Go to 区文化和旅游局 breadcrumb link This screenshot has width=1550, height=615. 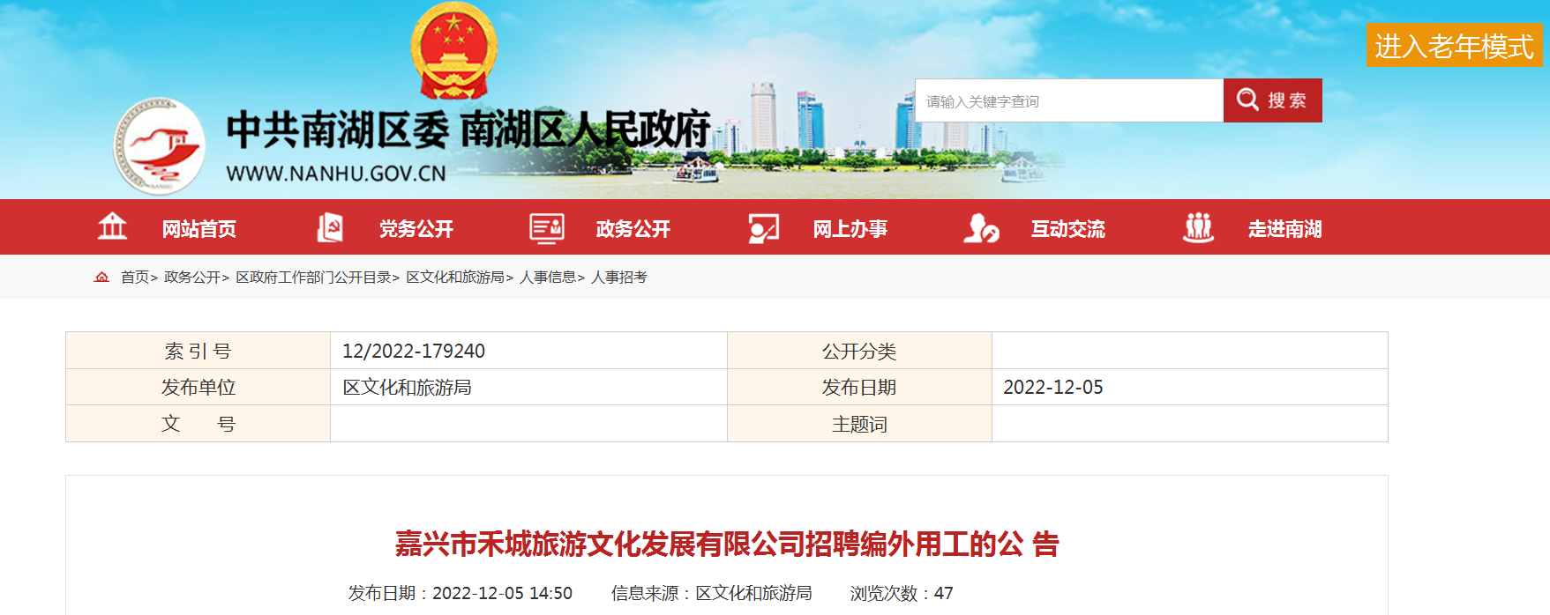pos(455,277)
